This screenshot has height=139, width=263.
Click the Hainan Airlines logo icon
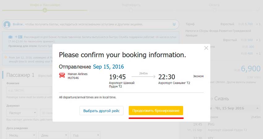tap(62, 75)
